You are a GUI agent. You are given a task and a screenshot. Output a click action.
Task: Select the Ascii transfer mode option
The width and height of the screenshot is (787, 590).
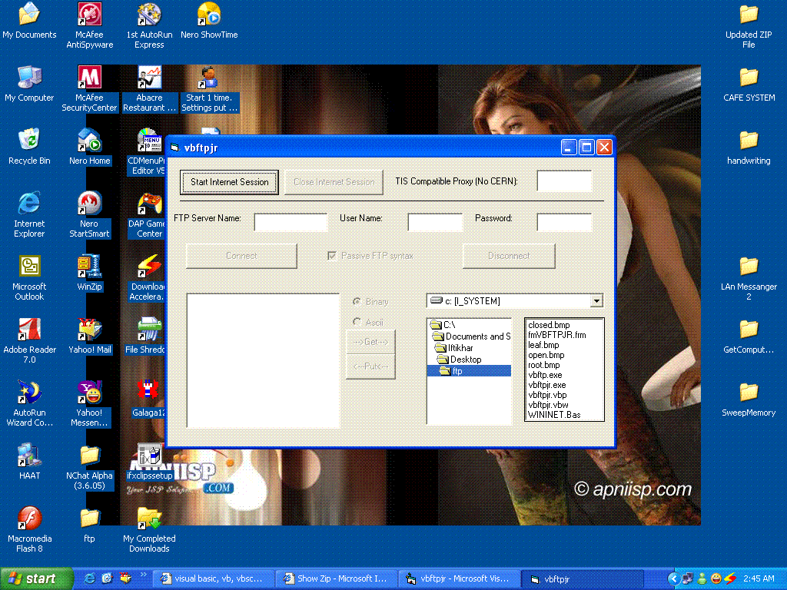[357, 323]
